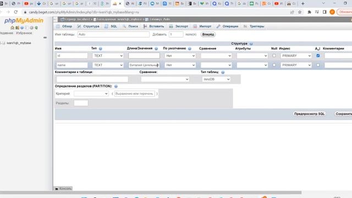Select the ivani1qb_mybase database in tree
Viewport: 352px width, 198px height.
point(19,43)
